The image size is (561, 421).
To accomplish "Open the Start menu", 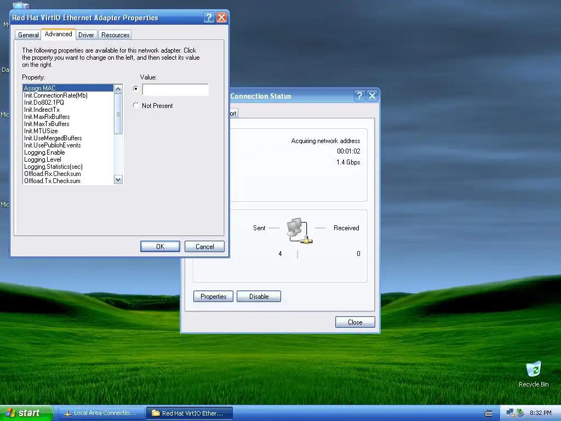I will click(x=26, y=413).
